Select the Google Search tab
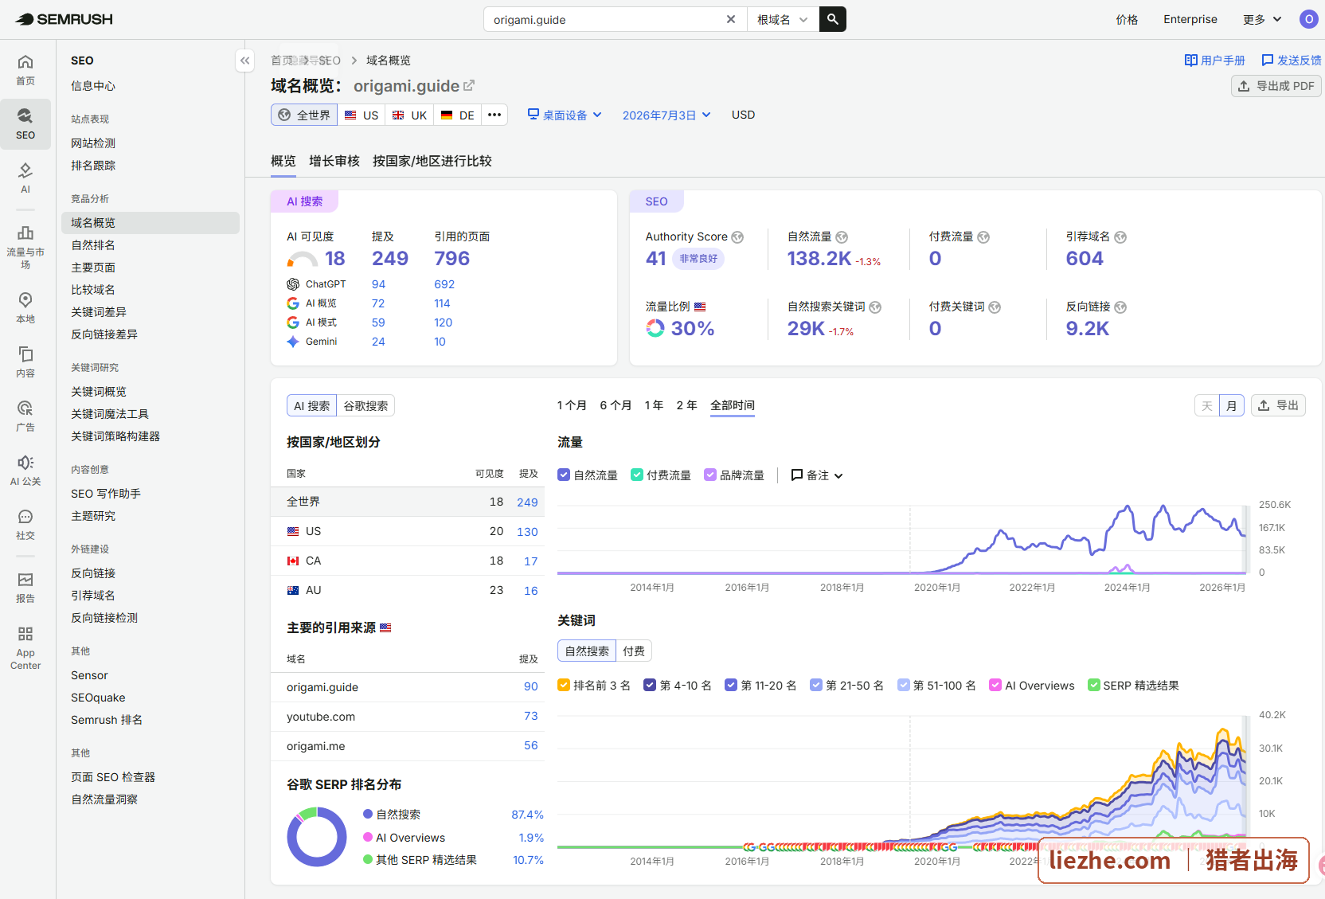This screenshot has height=899, width=1325. (x=365, y=405)
